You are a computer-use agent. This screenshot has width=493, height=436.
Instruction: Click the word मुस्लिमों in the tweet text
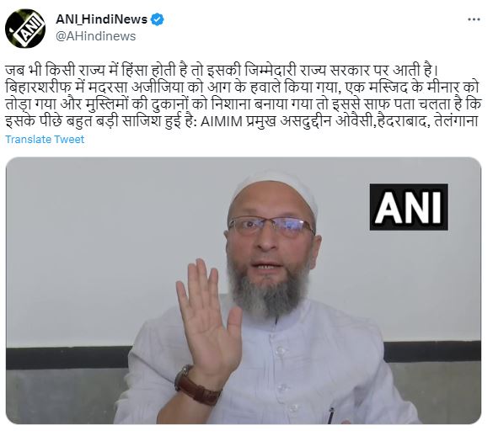click(106, 104)
